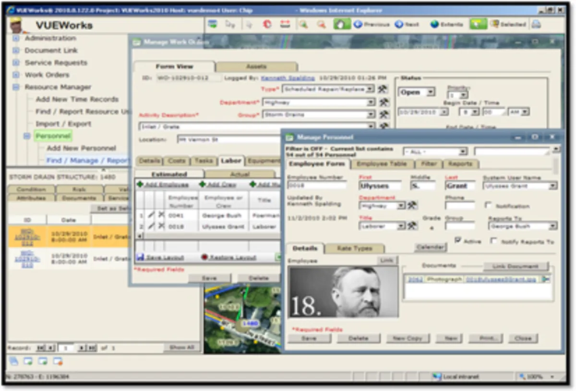Click the Selected toolbar button

[508, 24]
